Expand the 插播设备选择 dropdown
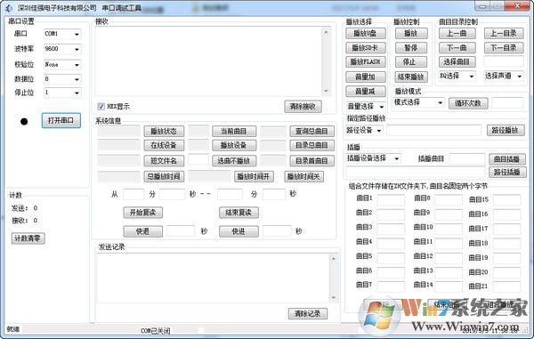This screenshot has width=534, height=339. click(373, 158)
